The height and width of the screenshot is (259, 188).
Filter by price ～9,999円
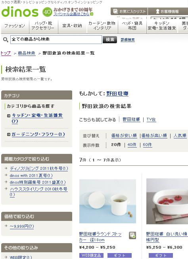click(22, 226)
